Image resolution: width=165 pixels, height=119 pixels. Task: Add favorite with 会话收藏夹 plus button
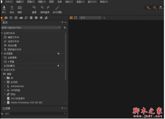(x=58, y=66)
